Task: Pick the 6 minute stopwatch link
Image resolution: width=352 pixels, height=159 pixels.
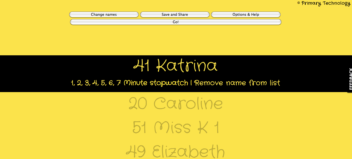Action: (x=111, y=83)
